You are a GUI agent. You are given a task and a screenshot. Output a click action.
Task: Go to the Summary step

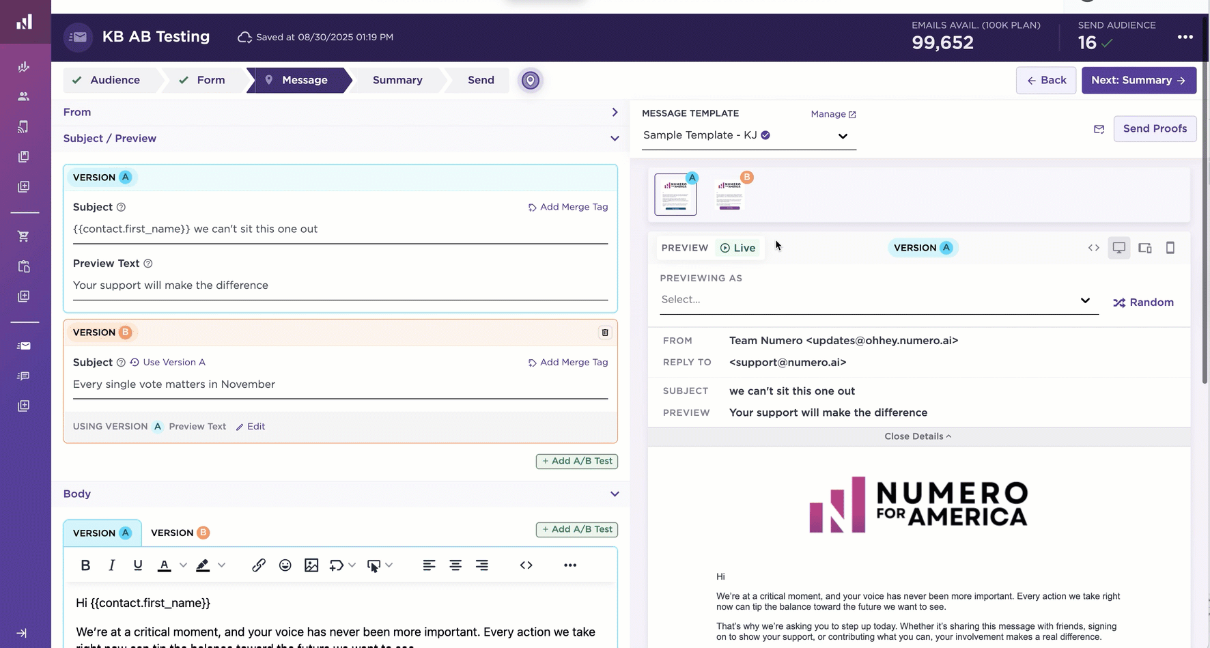(x=397, y=81)
